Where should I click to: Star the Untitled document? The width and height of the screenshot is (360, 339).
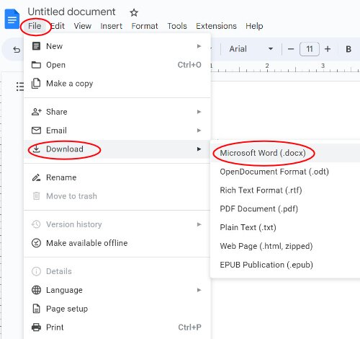[x=134, y=12]
